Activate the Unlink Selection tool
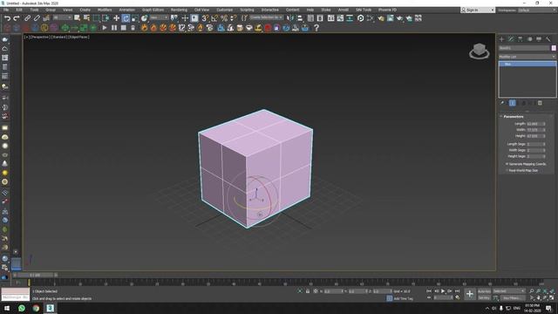 click(x=37, y=18)
